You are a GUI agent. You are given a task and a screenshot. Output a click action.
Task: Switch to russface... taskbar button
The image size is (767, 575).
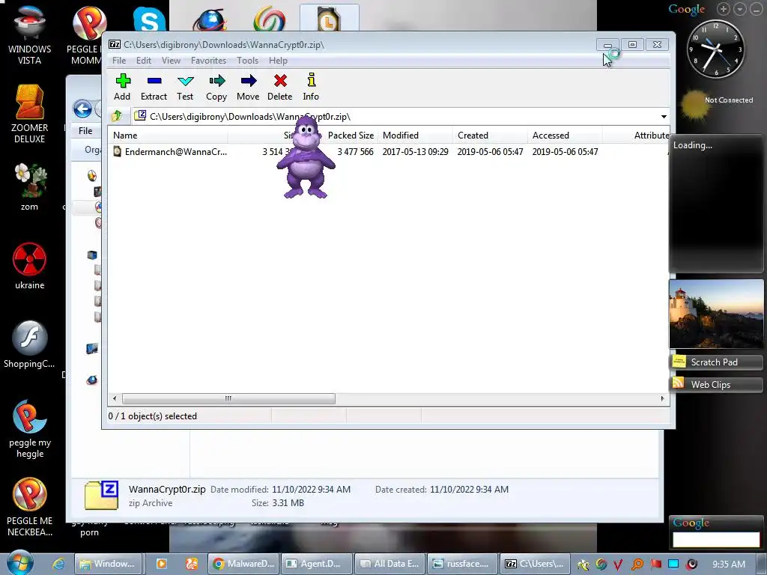point(463,564)
